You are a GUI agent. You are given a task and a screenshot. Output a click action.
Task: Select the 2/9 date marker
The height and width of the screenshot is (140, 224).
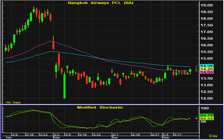tap(15, 135)
